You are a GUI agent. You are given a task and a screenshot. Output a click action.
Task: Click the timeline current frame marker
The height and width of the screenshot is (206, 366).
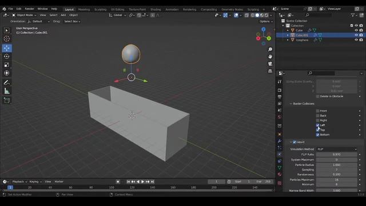[x=10, y=187]
